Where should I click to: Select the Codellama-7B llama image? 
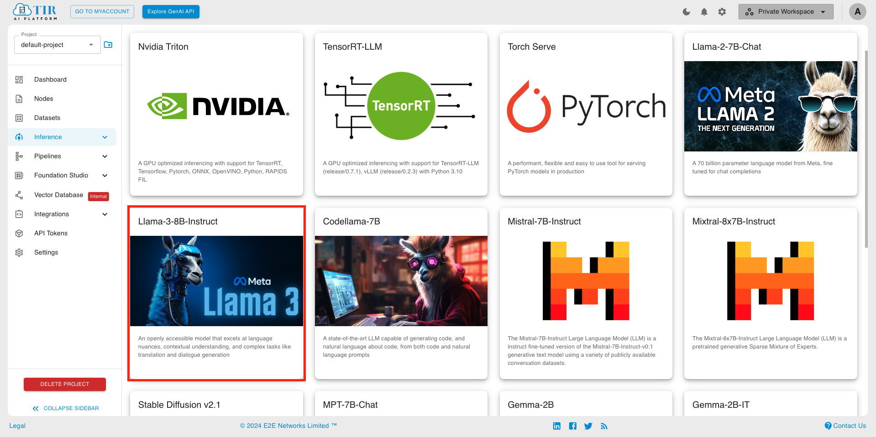point(401,281)
